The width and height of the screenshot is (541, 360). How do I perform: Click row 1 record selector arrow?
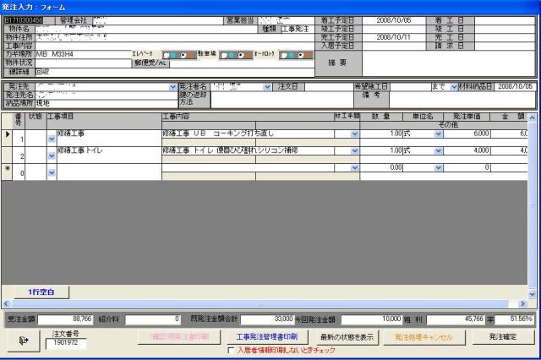coord(8,134)
